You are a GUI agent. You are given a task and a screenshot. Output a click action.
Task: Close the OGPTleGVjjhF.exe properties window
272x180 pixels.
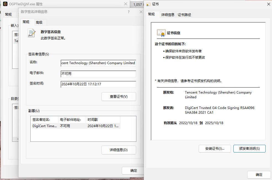tap(126, 4)
